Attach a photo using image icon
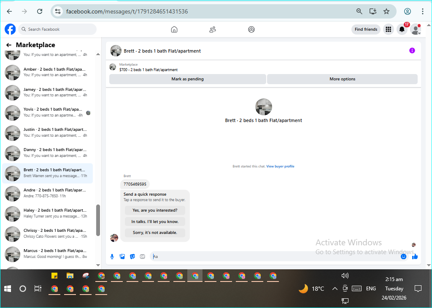This screenshot has width=432, height=308. click(122, 257)
